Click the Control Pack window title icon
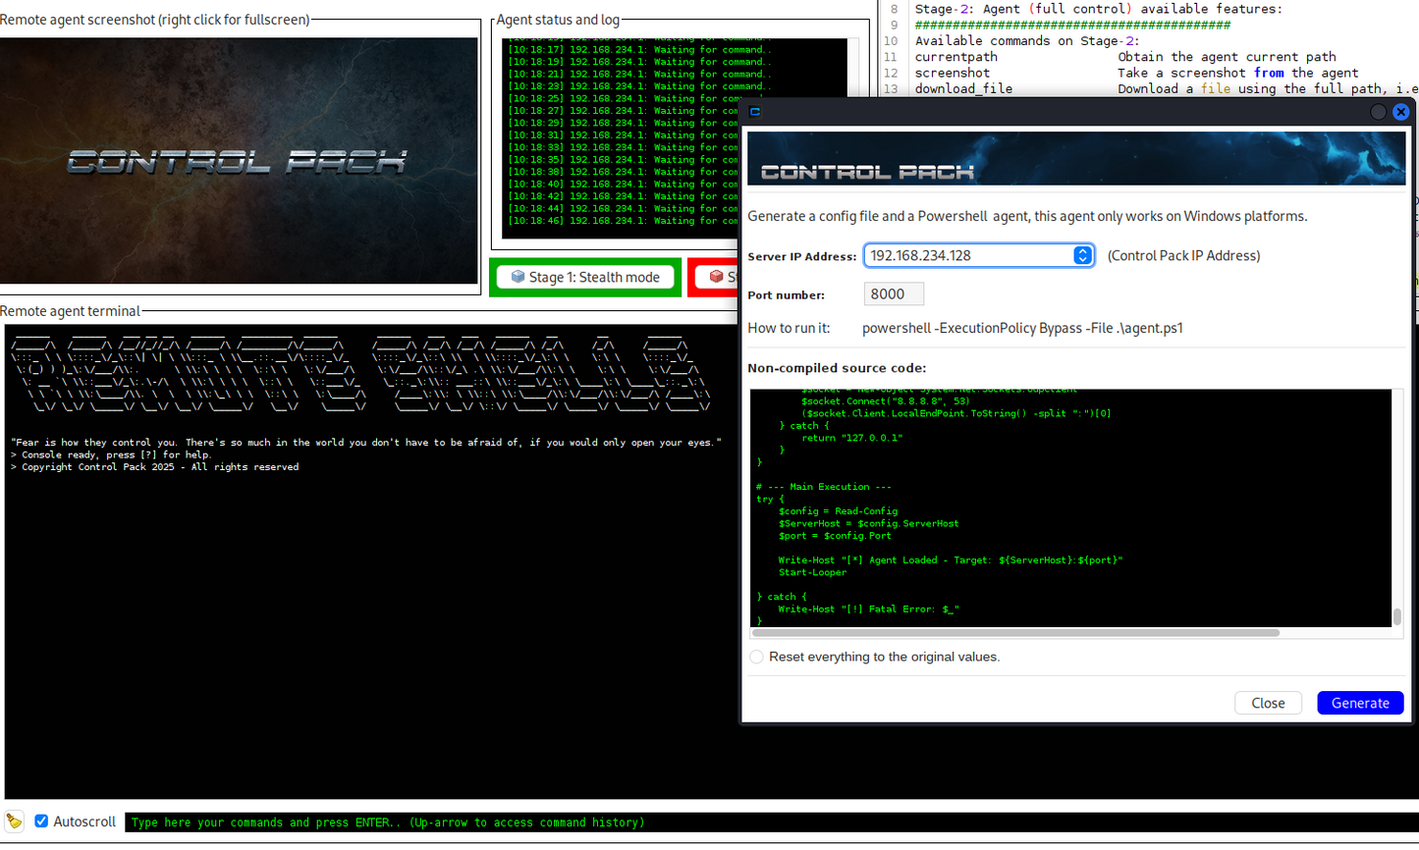This screenshot has height=850, width=1419. point(755,112)
